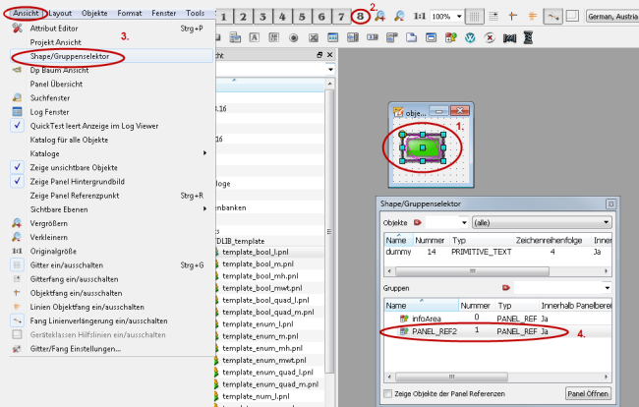The image size is (639, 407).
Task: Open the (alle) object type filter dropdown
Action: point(540,223)
